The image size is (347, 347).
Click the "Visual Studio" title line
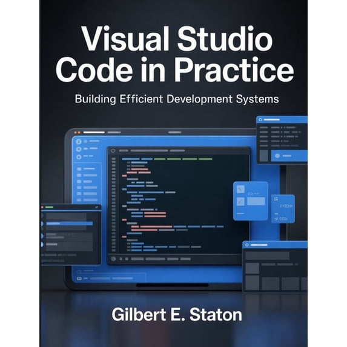177,39
